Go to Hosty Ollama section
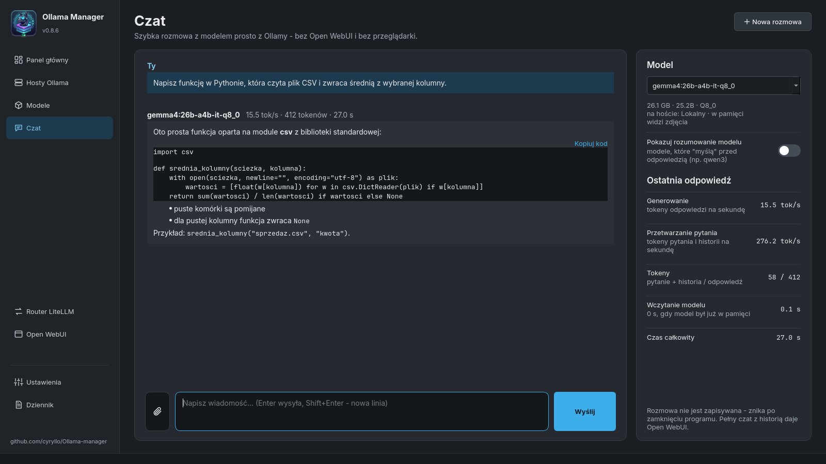 point(59,82)
